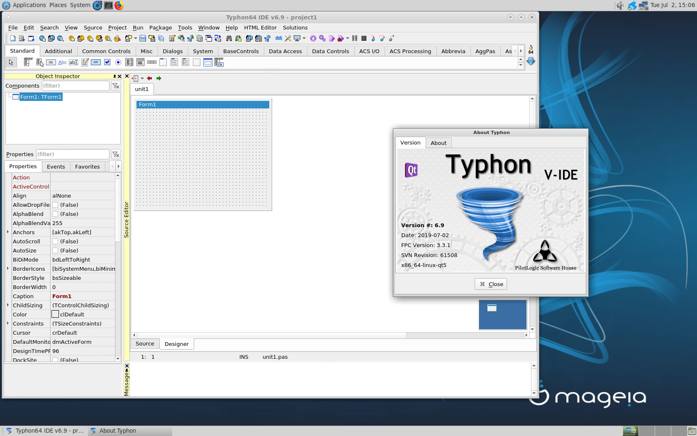Close the About Typhon dialog with Close button
This screenshot has width=697, height=436.
pos(491,284)
